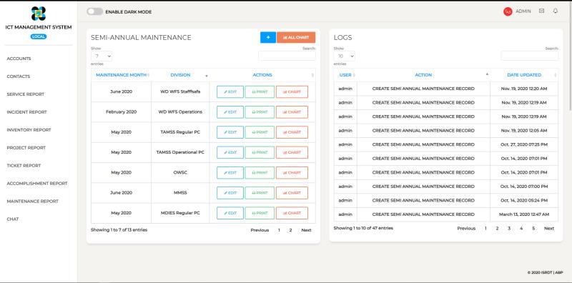Print the MMSS record
The height and width of the screenshot is (283, 572).
[x=260, y=193]
